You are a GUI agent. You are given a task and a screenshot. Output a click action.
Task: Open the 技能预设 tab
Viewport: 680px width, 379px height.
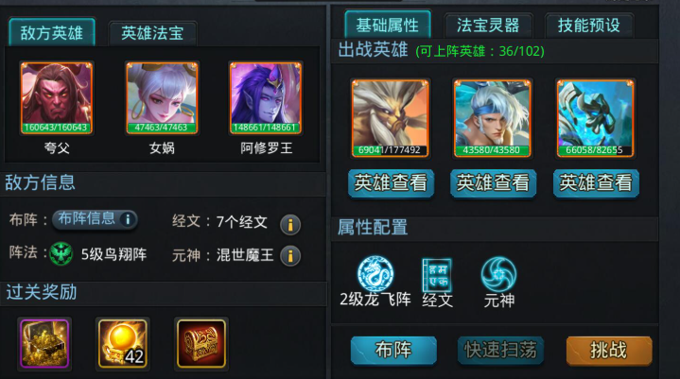589,26
